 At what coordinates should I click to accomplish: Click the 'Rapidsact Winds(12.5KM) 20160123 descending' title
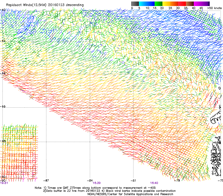click(x=45, y=5)
